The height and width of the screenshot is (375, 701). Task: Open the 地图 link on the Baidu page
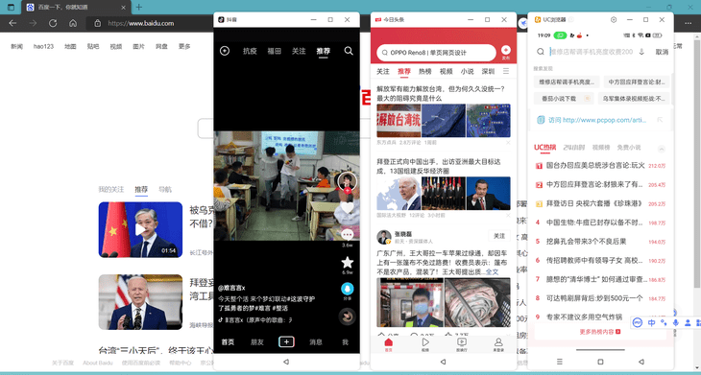tap(70, 46)
